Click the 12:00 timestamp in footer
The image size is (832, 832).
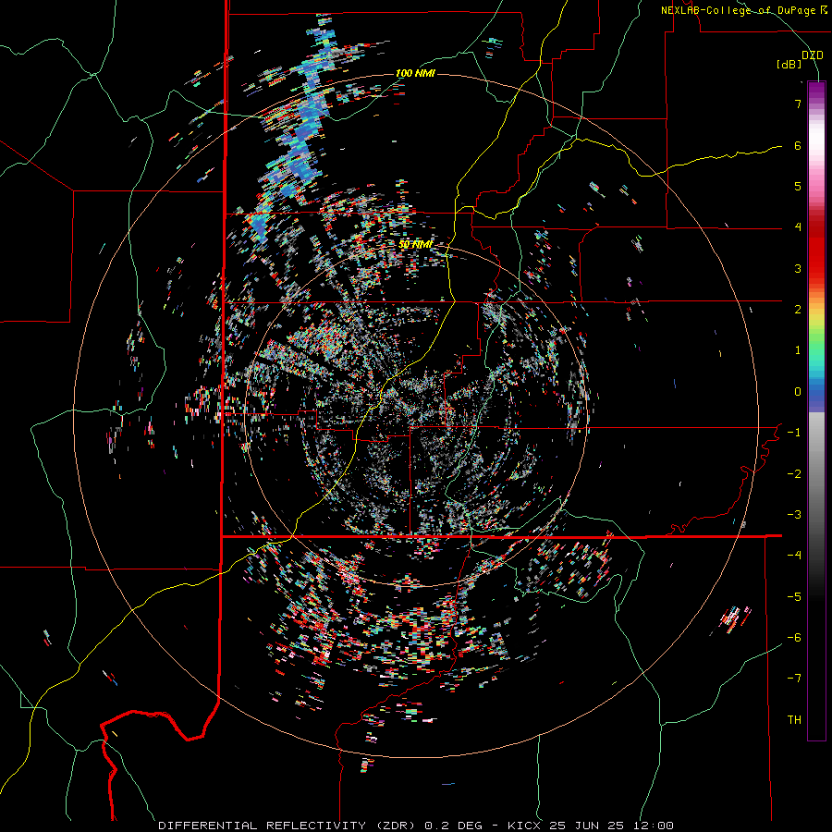(655, 826)
